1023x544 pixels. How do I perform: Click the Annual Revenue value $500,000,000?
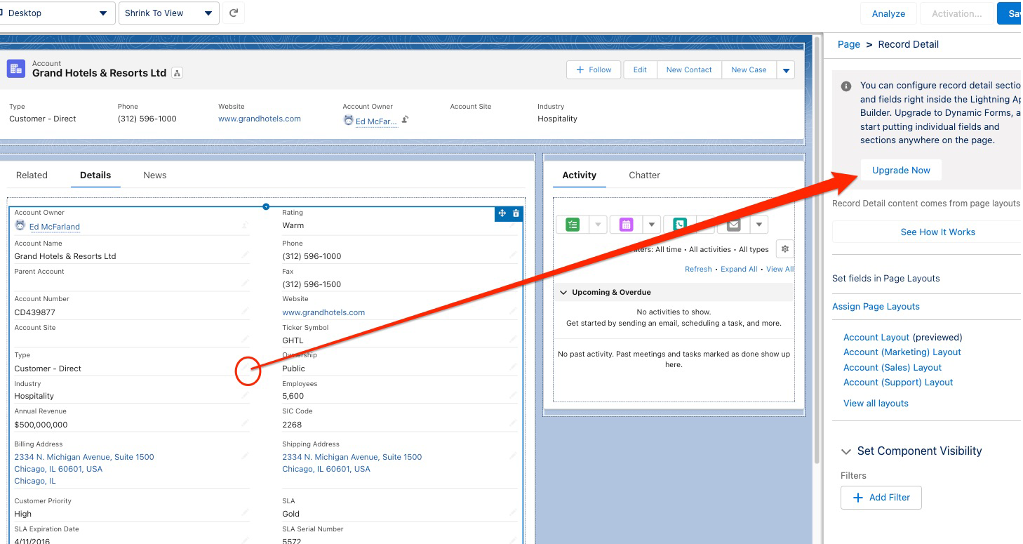pos(41,425)
